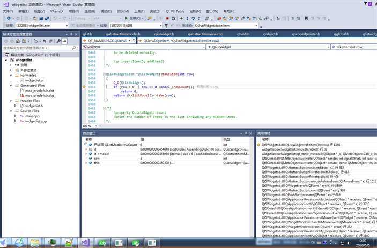Image resolution: width=377 pixels, height=248 pixels.
Task: Click the first green Qt taskbar icon
Action: [x=103, y=243]
